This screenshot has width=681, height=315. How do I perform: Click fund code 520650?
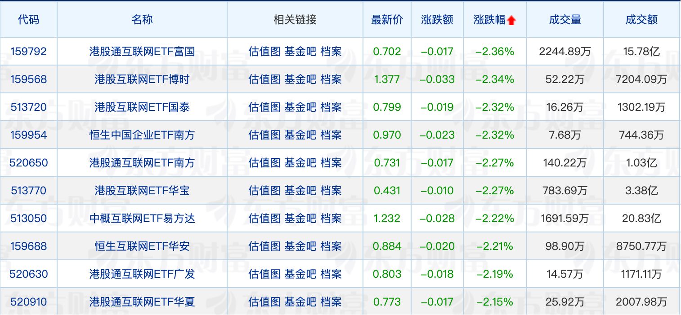[x=28, y=162]
